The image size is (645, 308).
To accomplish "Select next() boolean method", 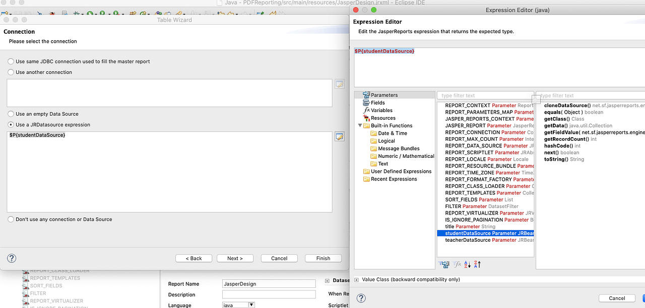I will pos(561,153).
